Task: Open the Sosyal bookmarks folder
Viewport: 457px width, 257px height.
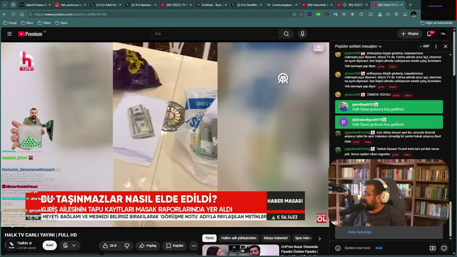Action: (x=10, y=23)
